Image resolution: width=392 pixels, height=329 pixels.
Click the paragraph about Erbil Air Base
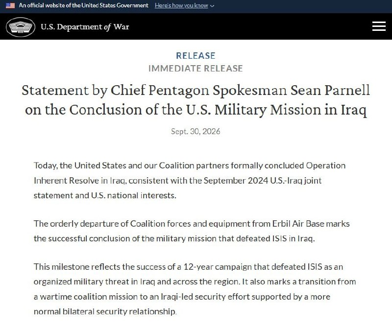coord(192,231)
